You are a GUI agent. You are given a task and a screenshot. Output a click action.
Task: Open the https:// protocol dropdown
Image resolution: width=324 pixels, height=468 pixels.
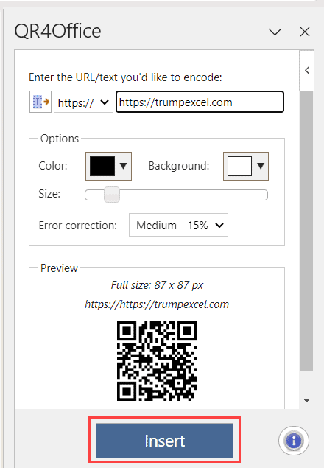click(x=83, y=102)
